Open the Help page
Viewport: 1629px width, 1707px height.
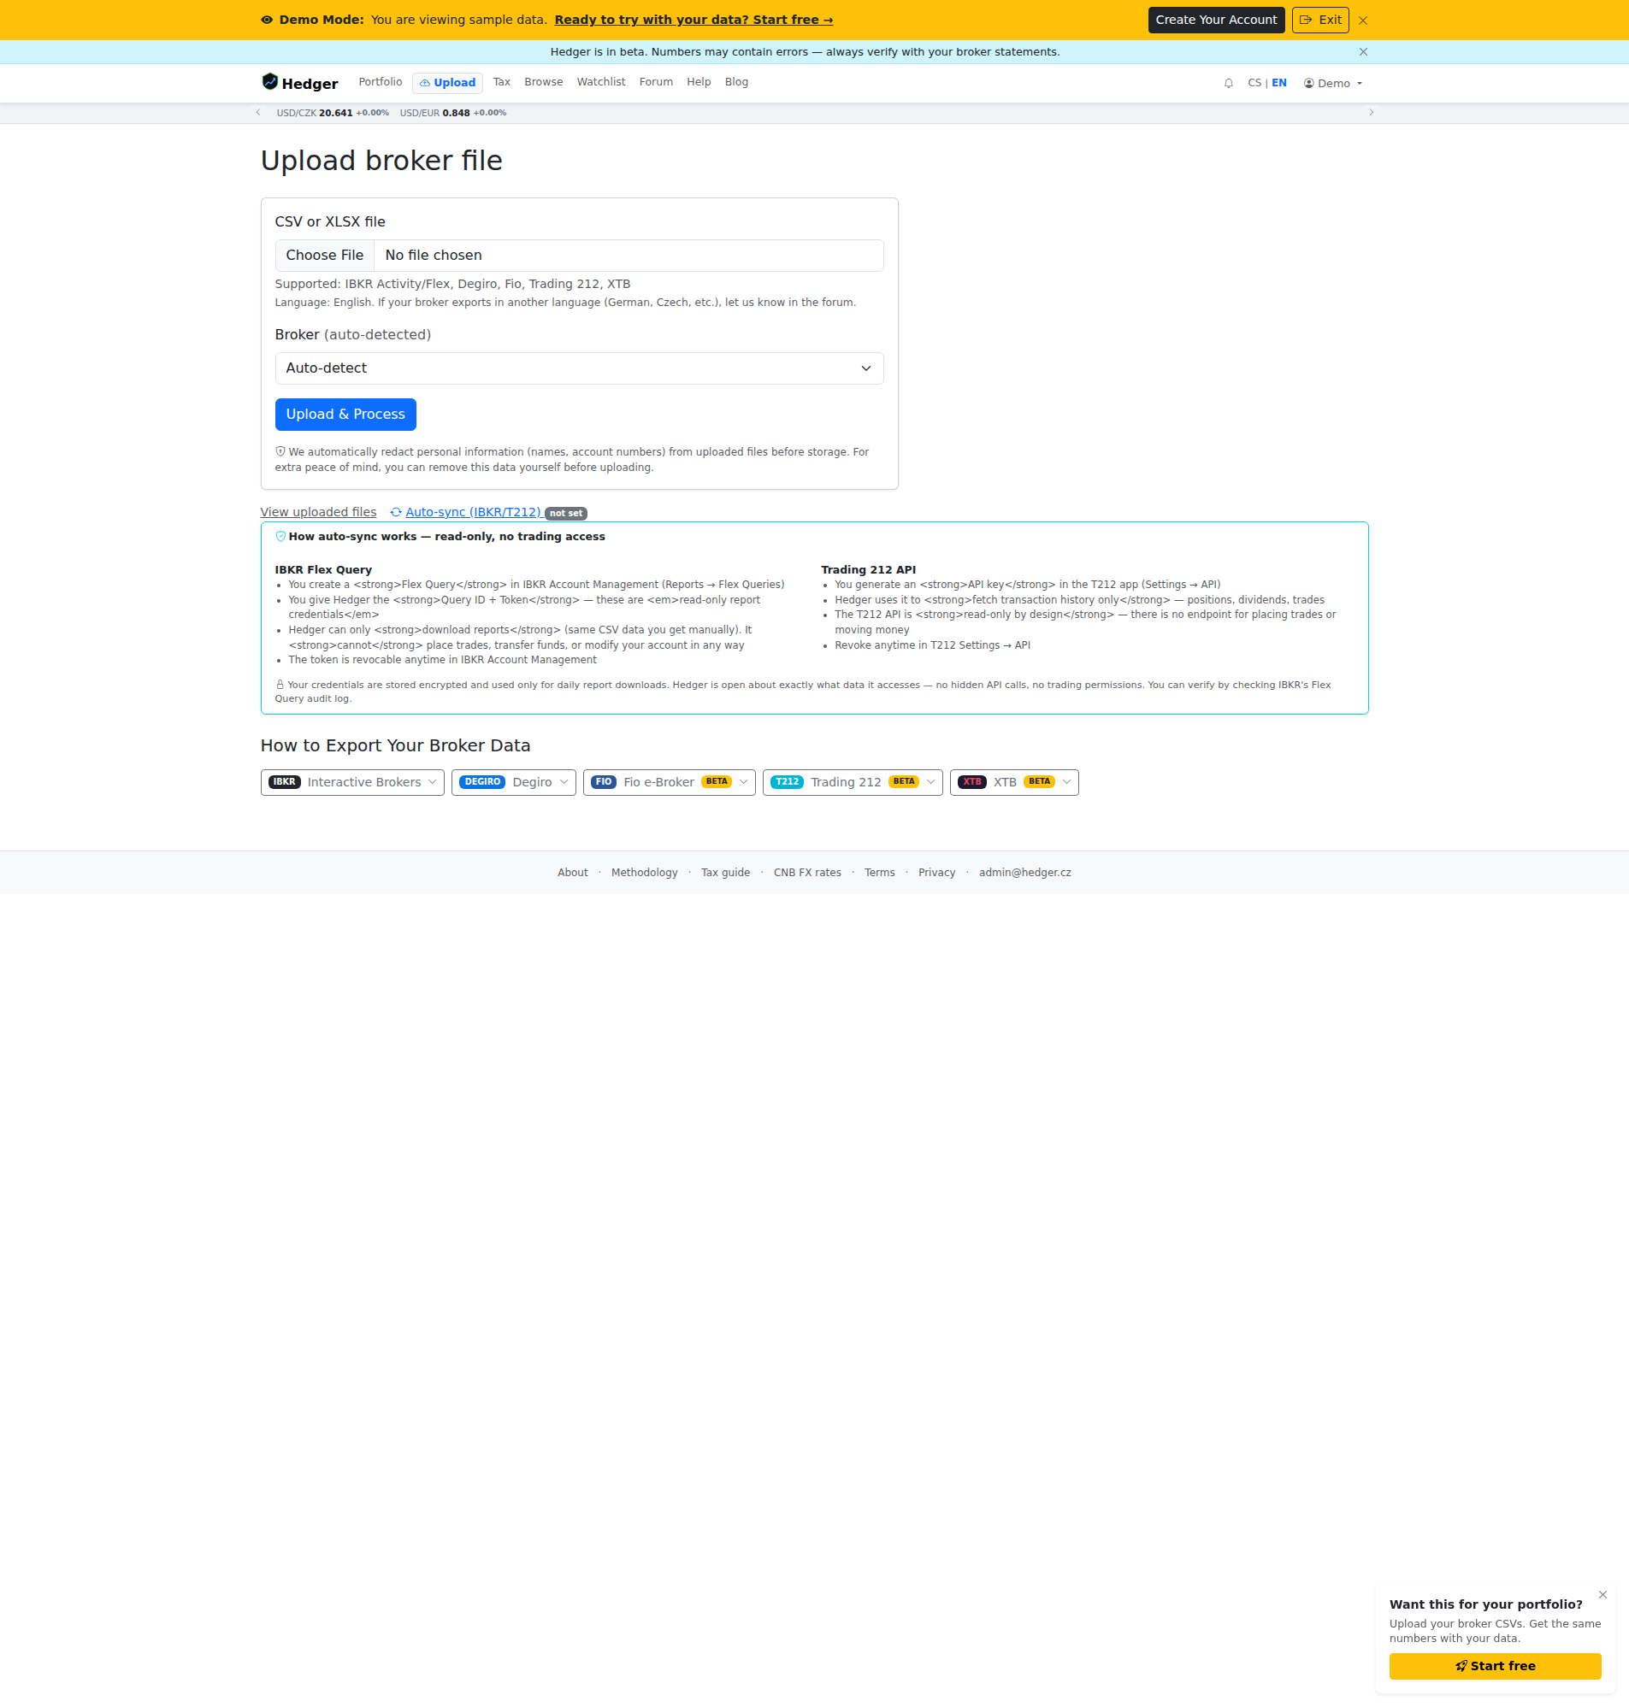tap(698, 82)
